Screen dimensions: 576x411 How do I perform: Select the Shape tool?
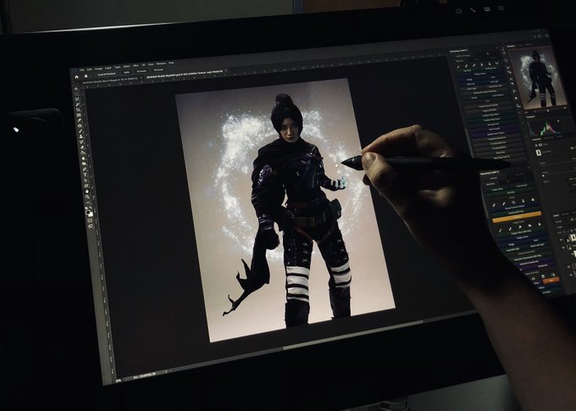(x=86, y=186)
